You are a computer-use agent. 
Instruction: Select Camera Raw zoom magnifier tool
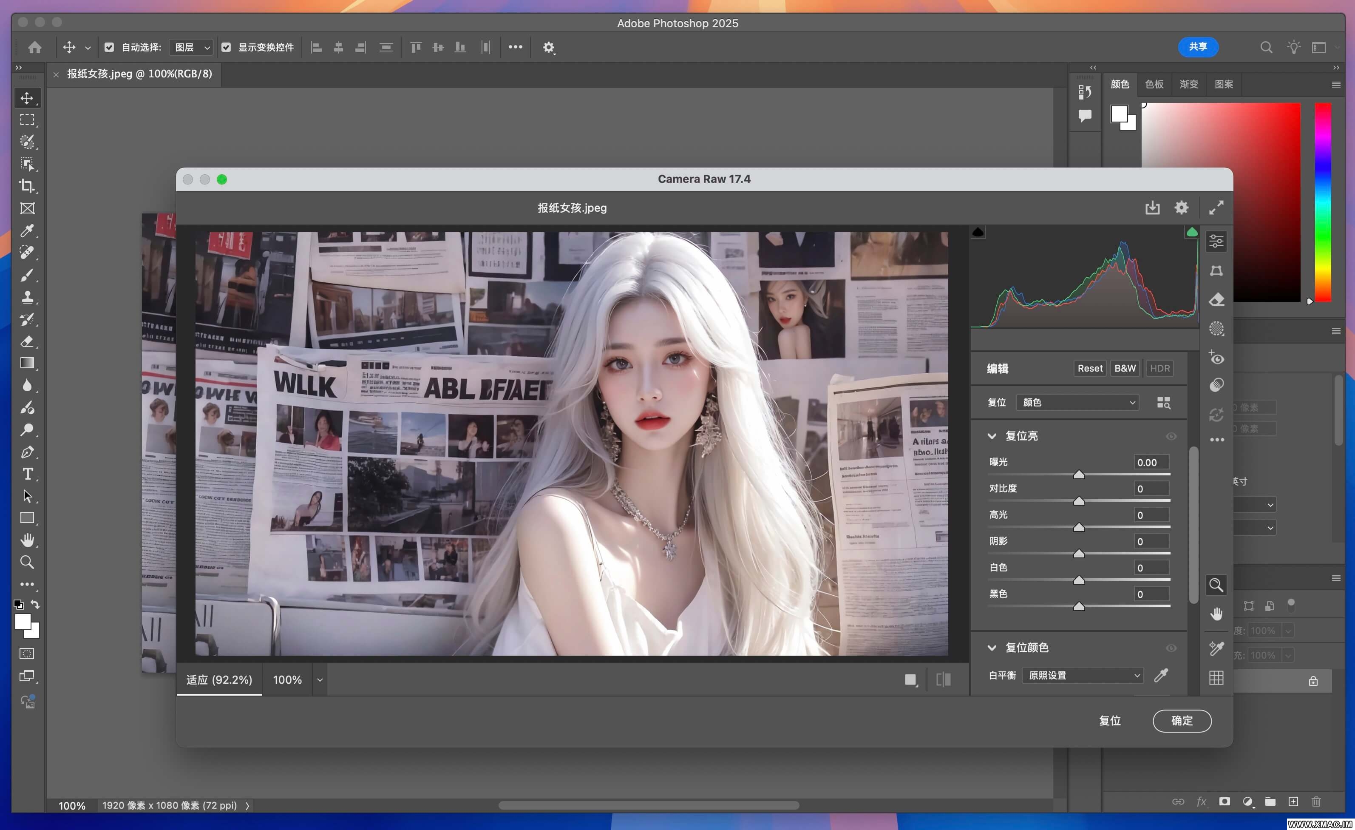pos(1216,585)
